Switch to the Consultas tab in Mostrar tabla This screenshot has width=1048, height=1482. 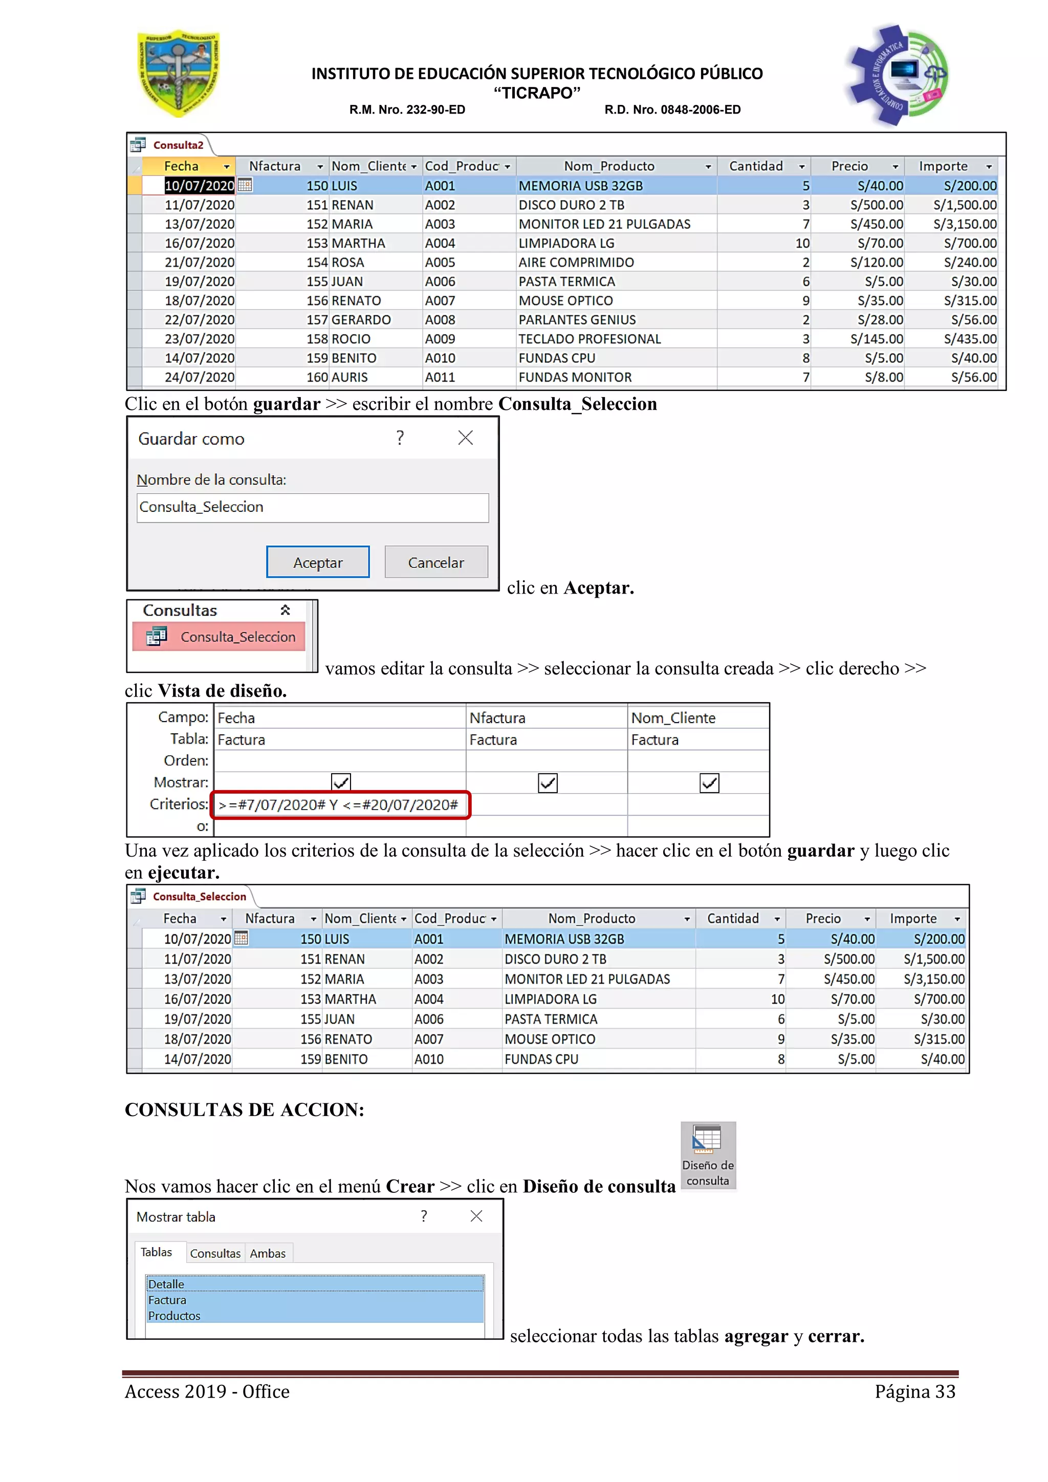[215, 1253]
